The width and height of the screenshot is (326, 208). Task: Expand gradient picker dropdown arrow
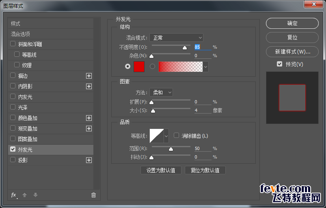(205, 67)
